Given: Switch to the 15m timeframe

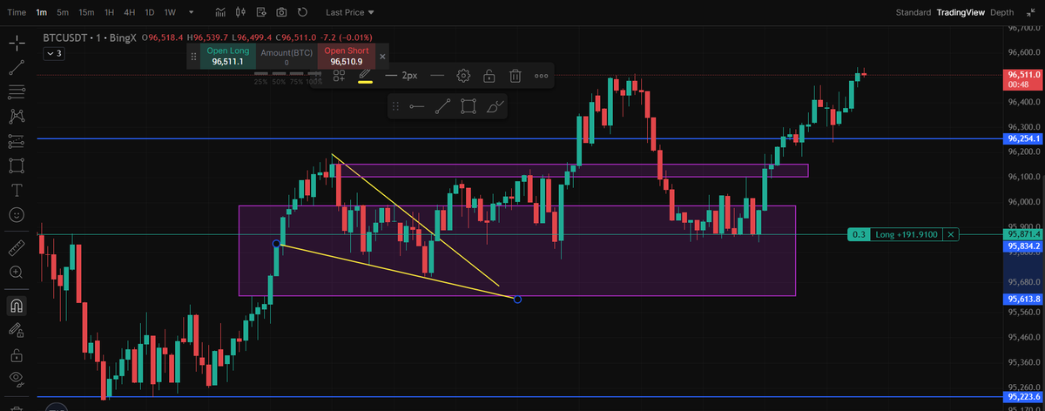Looking at the screenshot, I should point(86,13).
